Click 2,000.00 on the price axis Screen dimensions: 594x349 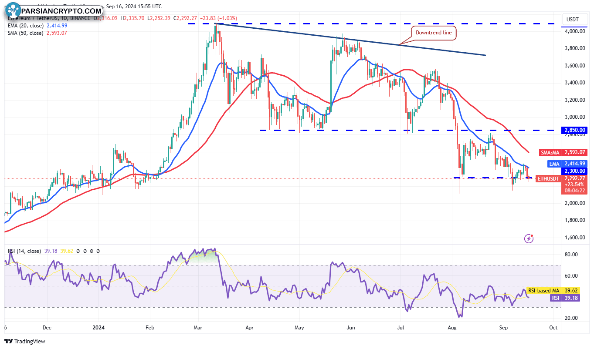(x=575, y=203)
